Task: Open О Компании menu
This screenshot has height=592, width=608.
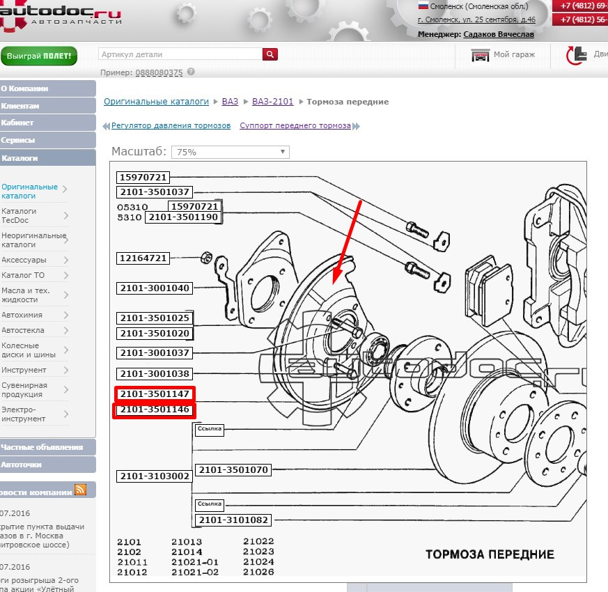Action: [47, 88]
